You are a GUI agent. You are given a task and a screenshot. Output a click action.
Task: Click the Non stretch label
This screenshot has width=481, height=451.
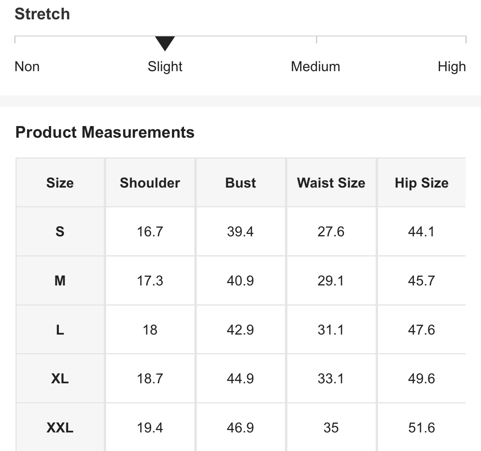point(27,67)
